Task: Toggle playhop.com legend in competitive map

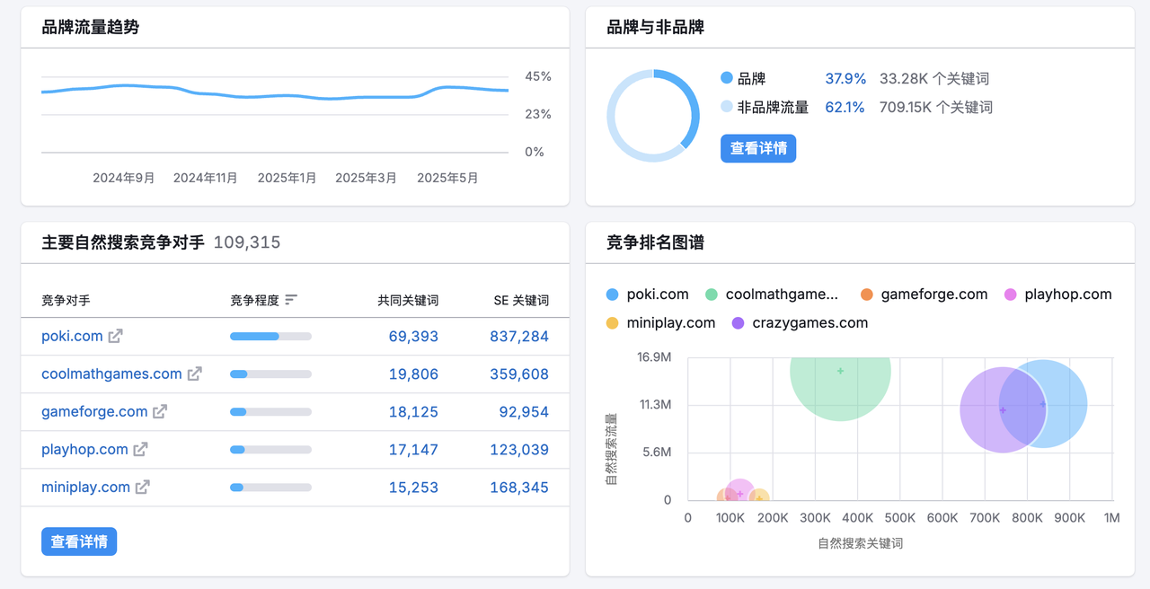Action: pos(1057,294)
